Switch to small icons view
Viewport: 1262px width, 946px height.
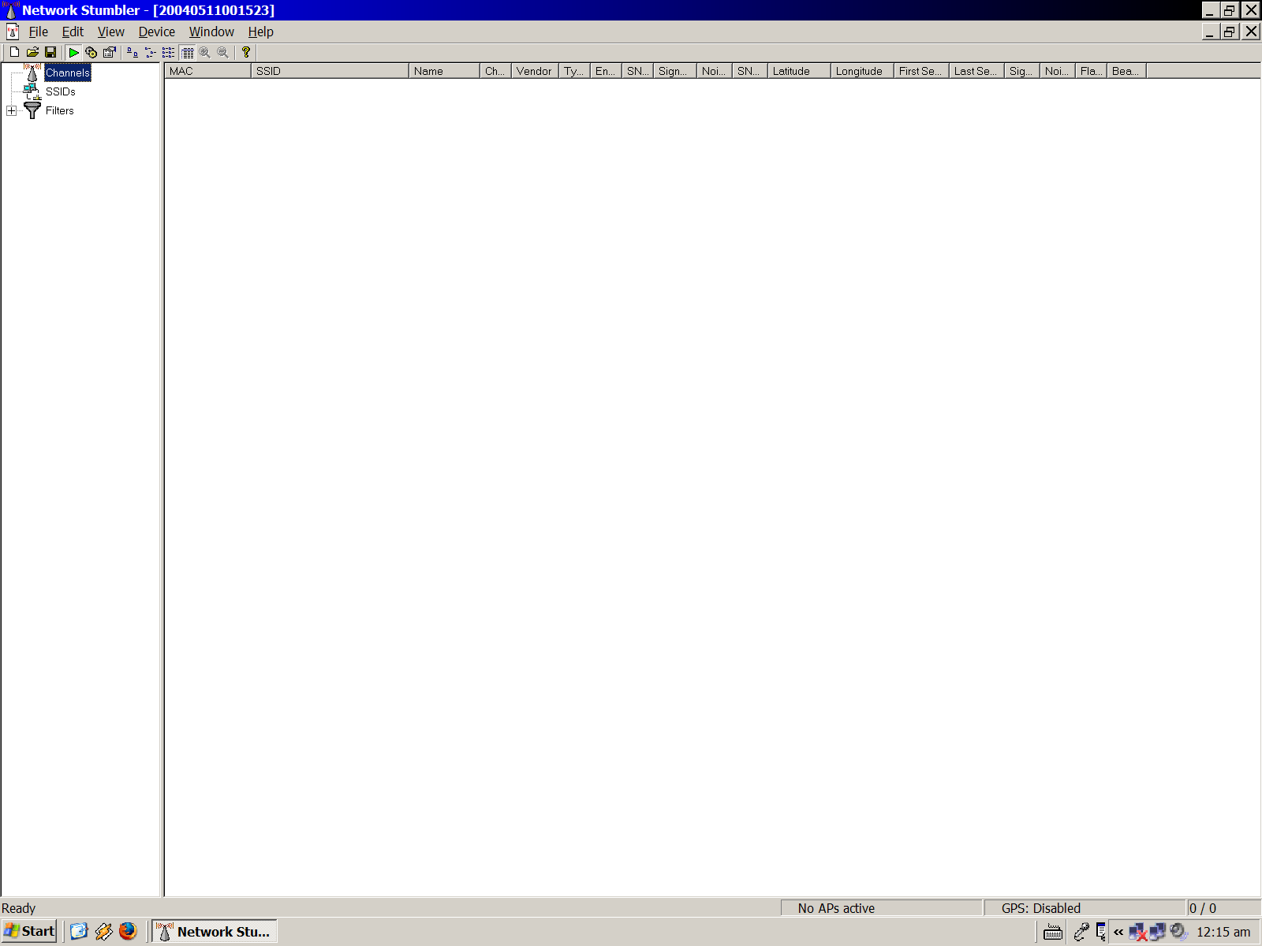point(151,52)
